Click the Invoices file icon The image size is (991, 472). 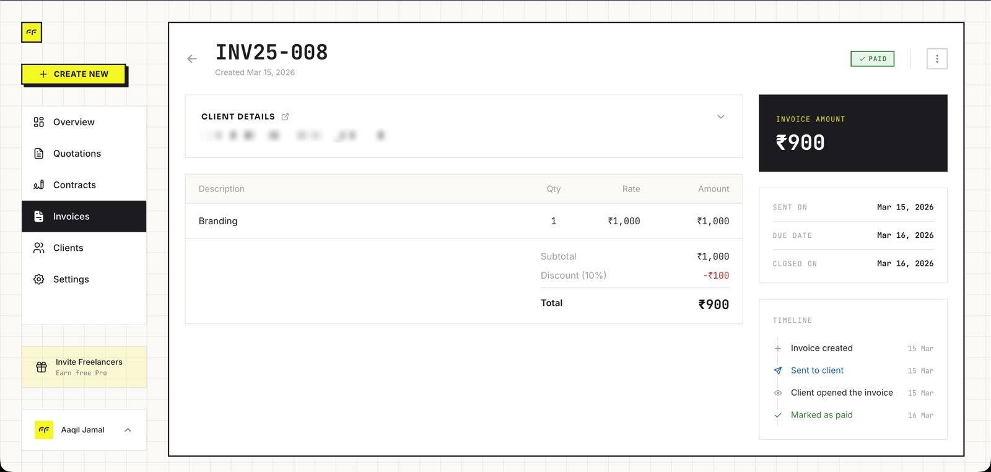pyautogui.click(x=39, y=216)
